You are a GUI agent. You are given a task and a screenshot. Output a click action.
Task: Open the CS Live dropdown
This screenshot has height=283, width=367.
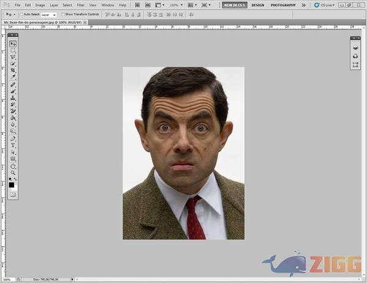click(x=325, y=5)
